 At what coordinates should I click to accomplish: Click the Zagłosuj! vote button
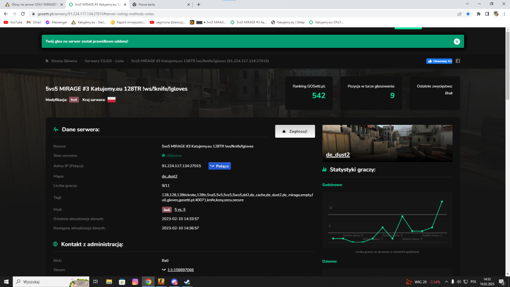click(x=295, y=132)
